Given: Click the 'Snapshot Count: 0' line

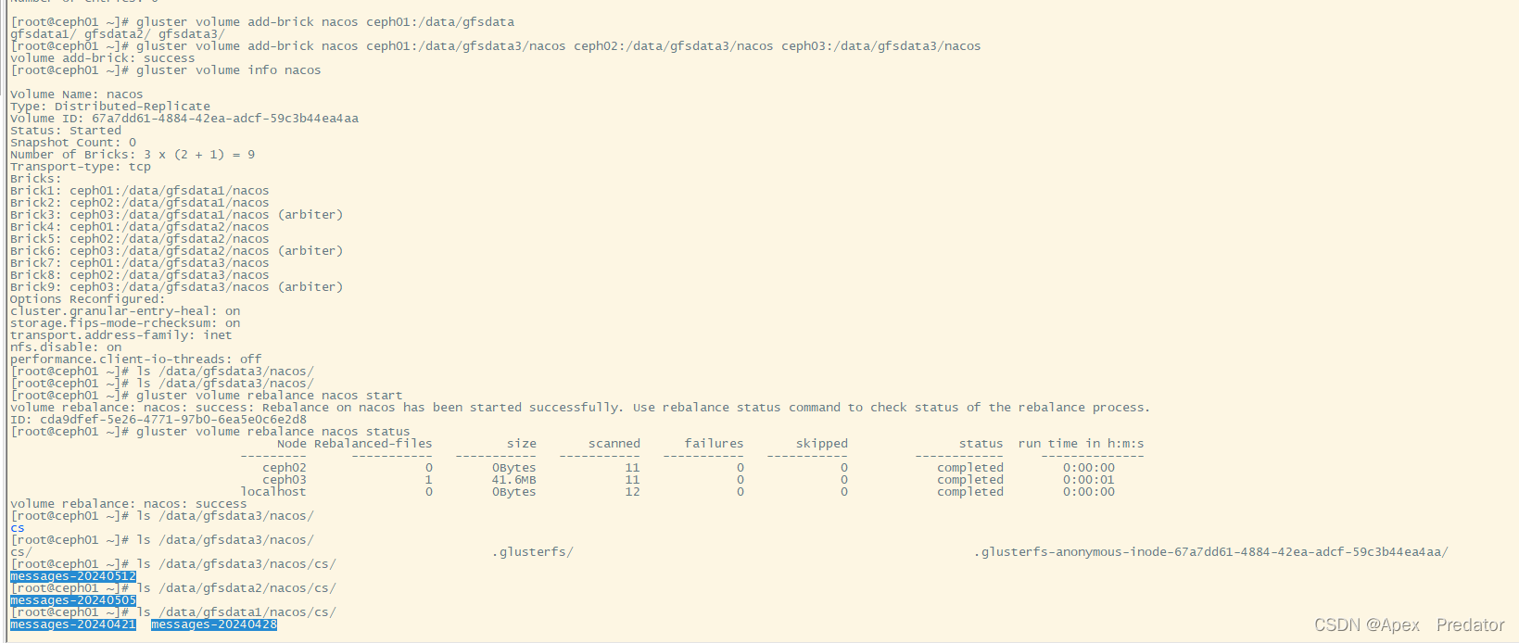Looking at the screenshot, I should click(73, 143).
